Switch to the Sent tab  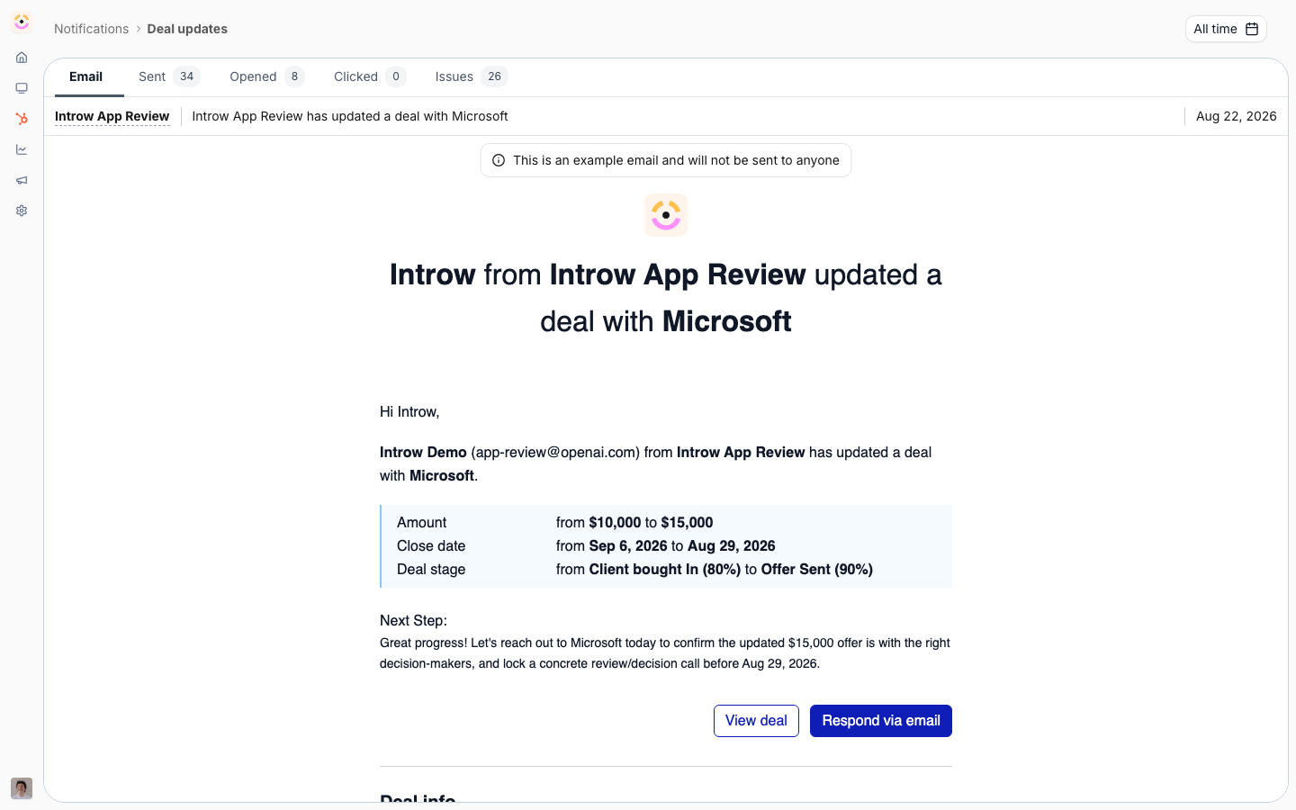(x=168, y=76)
